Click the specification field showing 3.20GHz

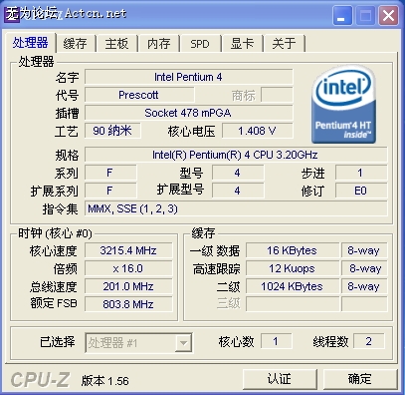click(x=236, y=155)
